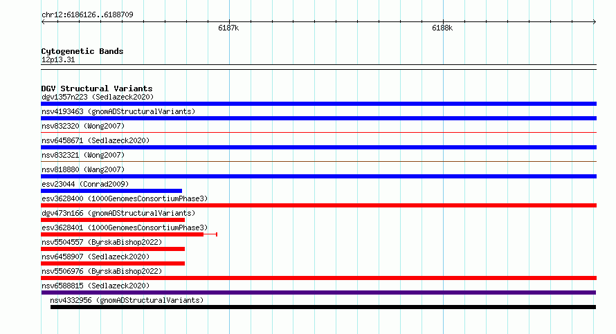The height and width of the screenshot is (334, 616).
Task: Click the long red bar under nsv5506976
Action: [318, 278]
